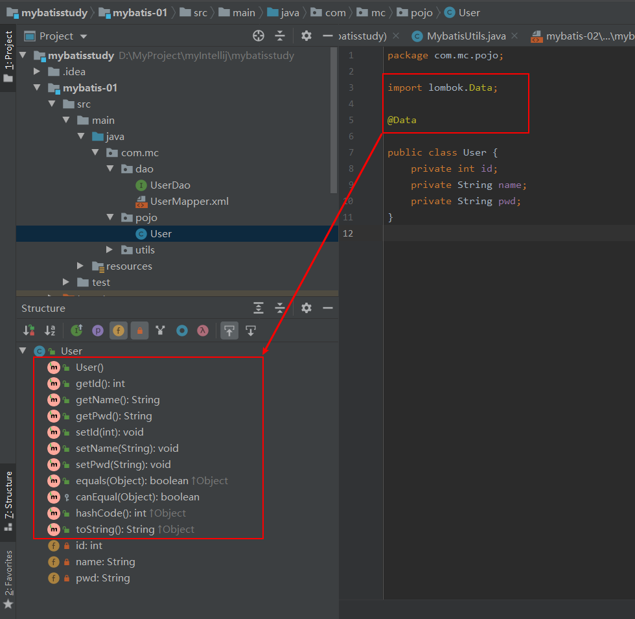Expand the resources folder node
Screen dimensions: 635x619
click(80, 266)
